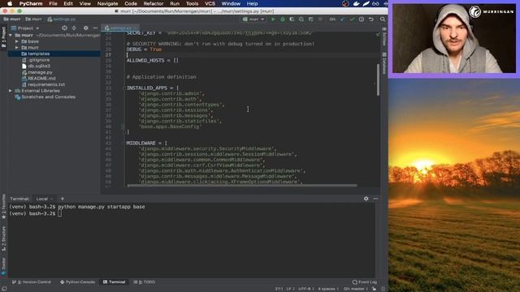Open the Database tool window on right edge

[384, 63]
